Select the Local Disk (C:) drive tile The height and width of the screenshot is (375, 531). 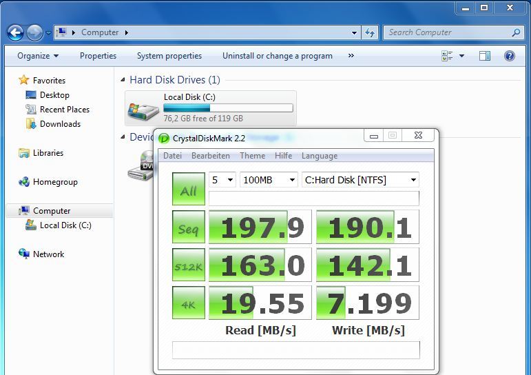[211, 108]
